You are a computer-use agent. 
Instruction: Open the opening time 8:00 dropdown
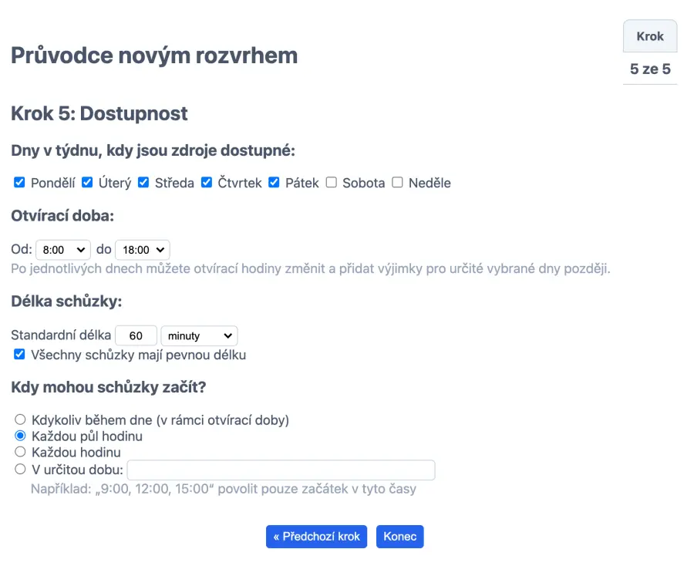click(63, 250)
